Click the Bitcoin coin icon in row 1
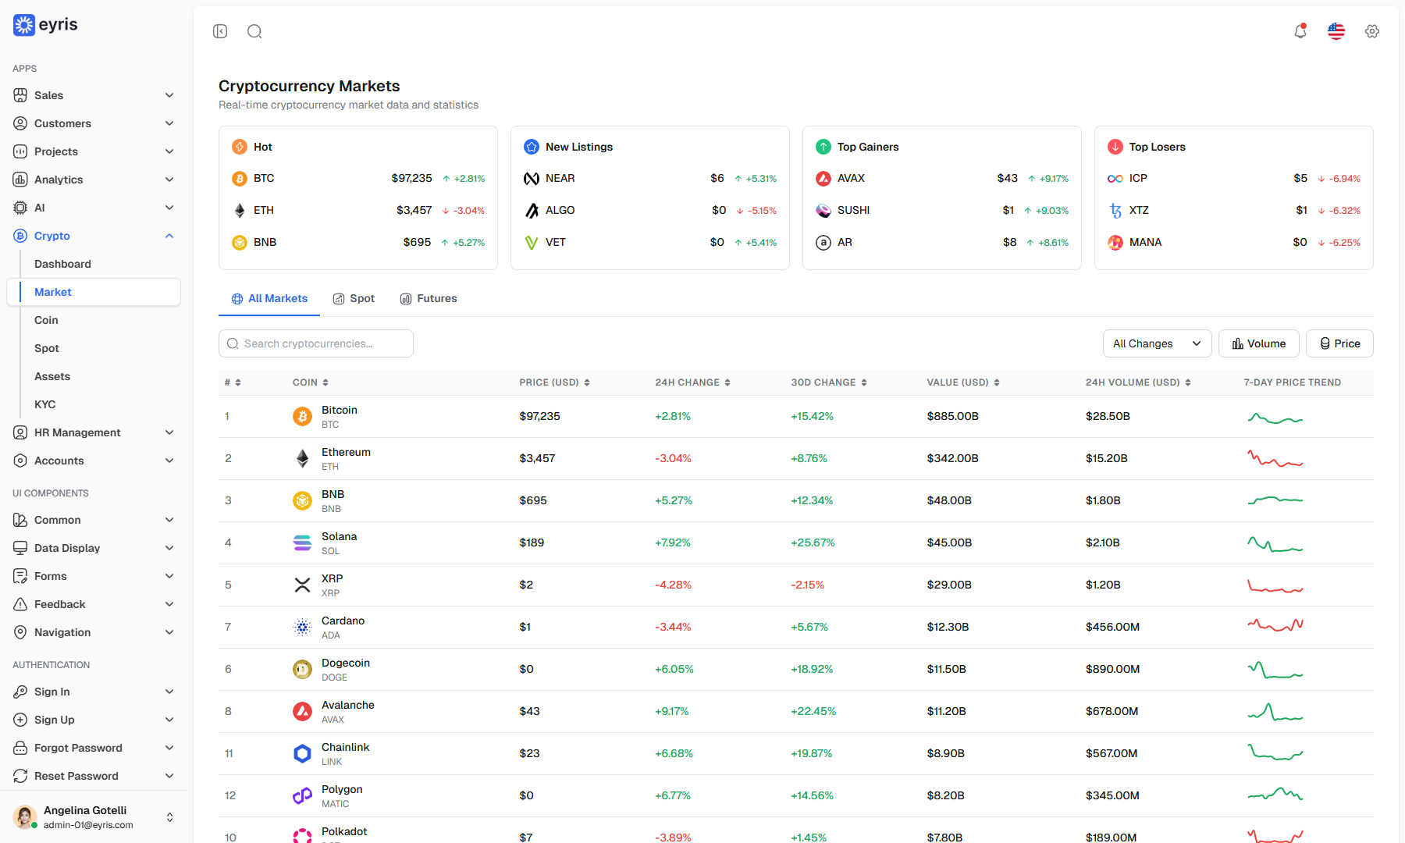The width and height of the screenshot is (1405, 843). pyautogui.click(x=302, y=417)
